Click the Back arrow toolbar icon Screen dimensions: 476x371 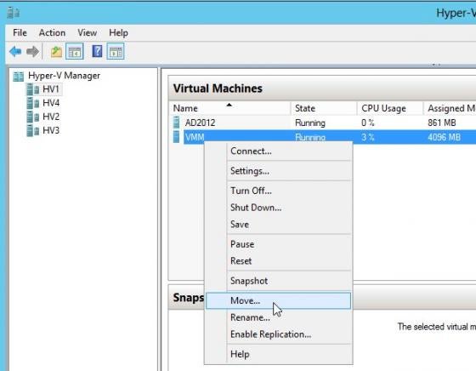[x=15, y=52]
